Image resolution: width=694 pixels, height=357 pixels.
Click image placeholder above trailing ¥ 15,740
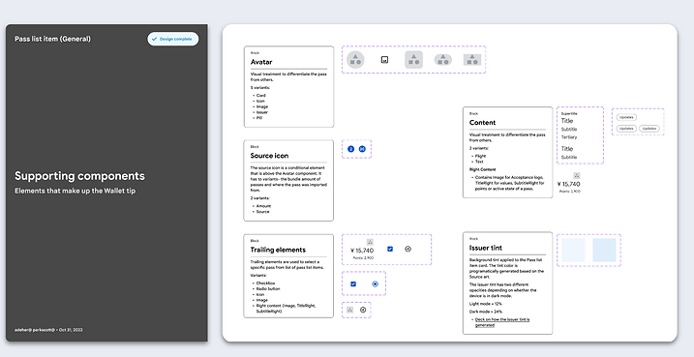point(371,242)
